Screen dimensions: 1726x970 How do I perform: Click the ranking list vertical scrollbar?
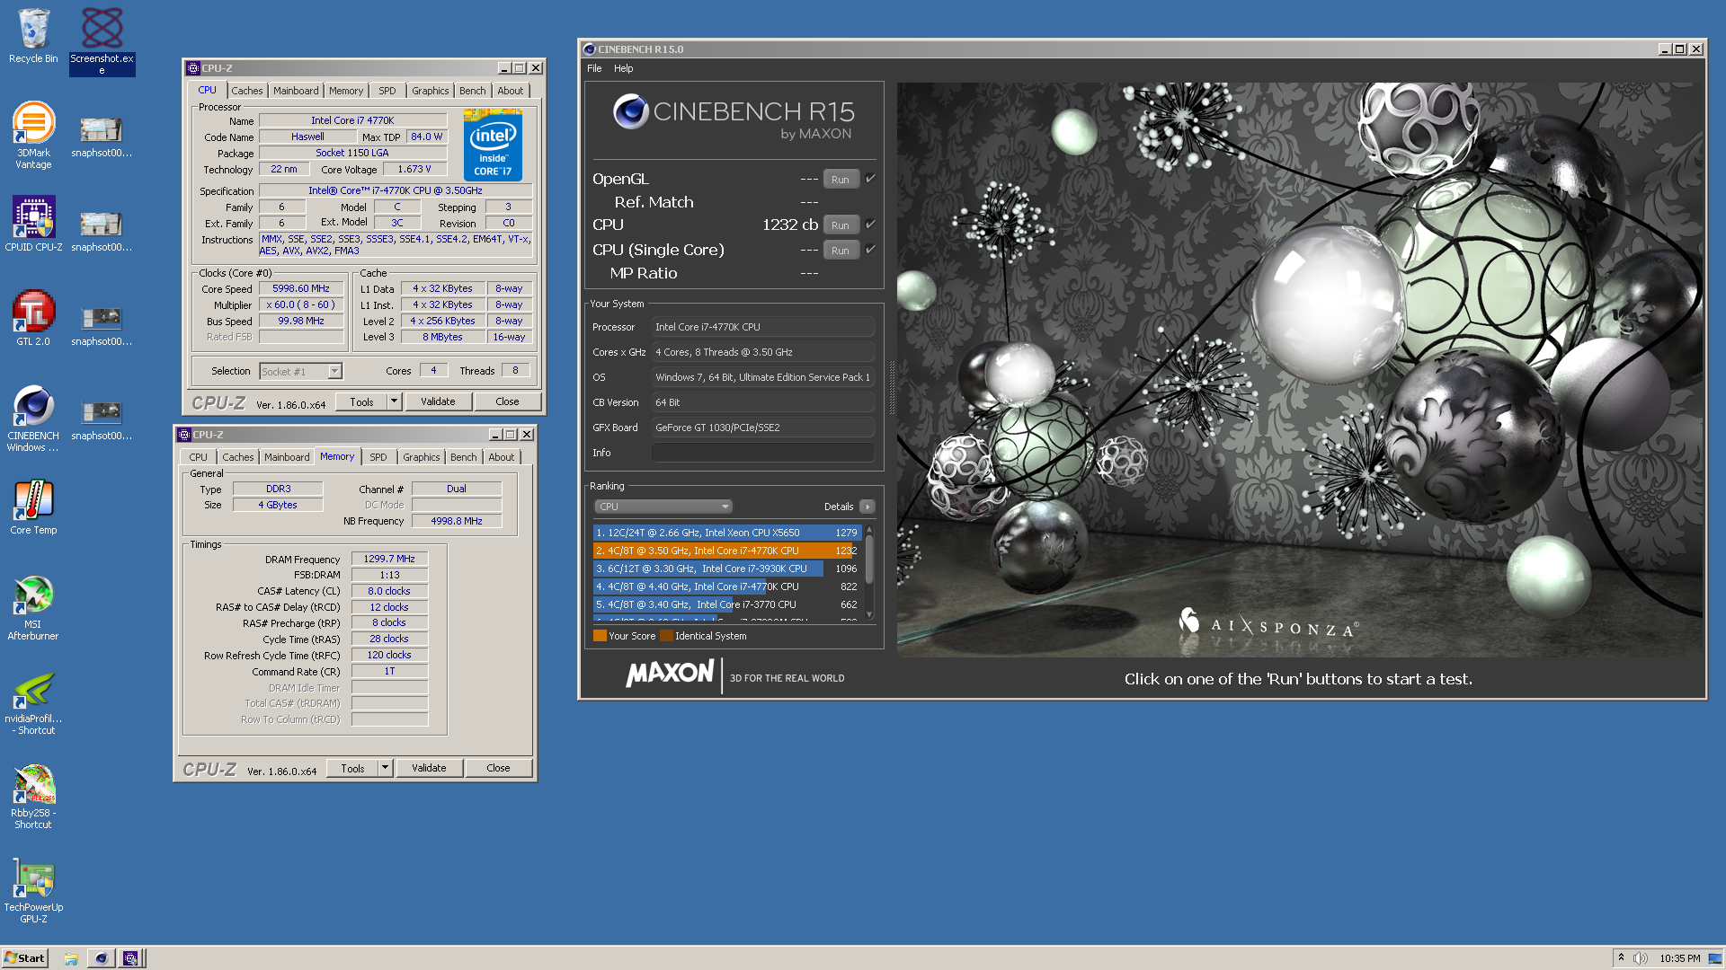[868, 573]
